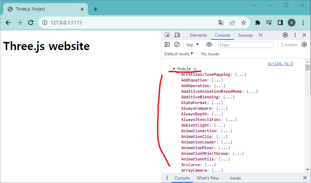
Task: Click the AnimationMixer property
Action: coord(198,148)
